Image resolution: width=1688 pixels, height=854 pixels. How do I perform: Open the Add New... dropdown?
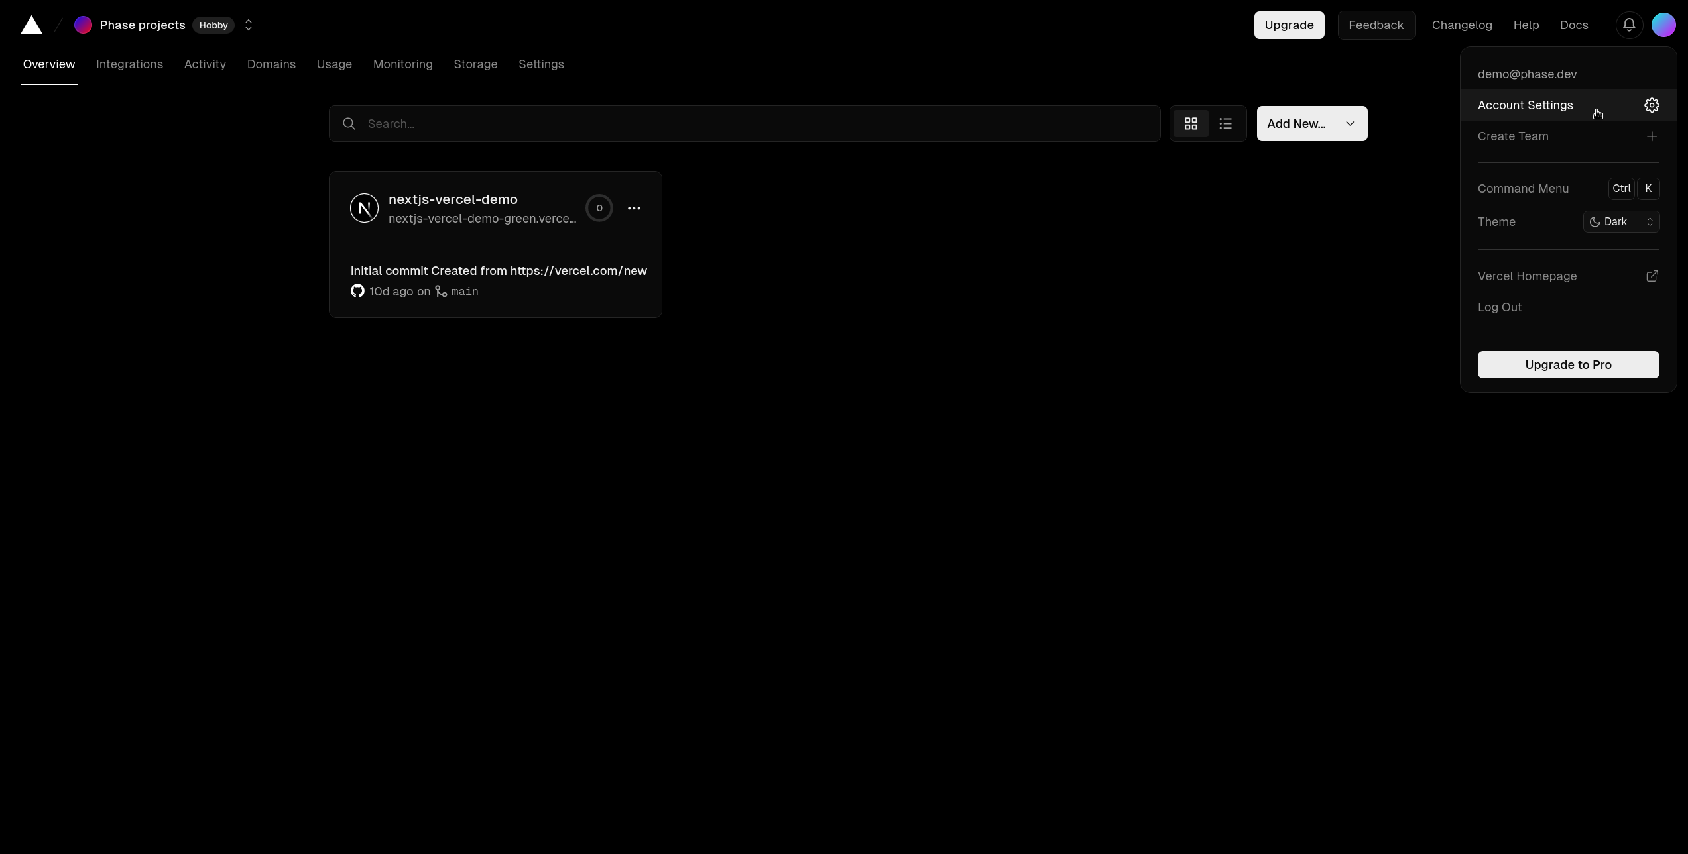1311,123
